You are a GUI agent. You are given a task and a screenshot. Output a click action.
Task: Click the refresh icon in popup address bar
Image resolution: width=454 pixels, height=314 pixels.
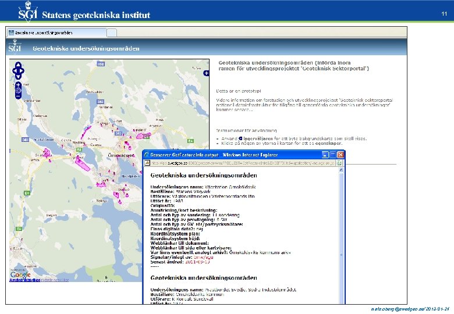pyautogui.click(x=339, y=163)
